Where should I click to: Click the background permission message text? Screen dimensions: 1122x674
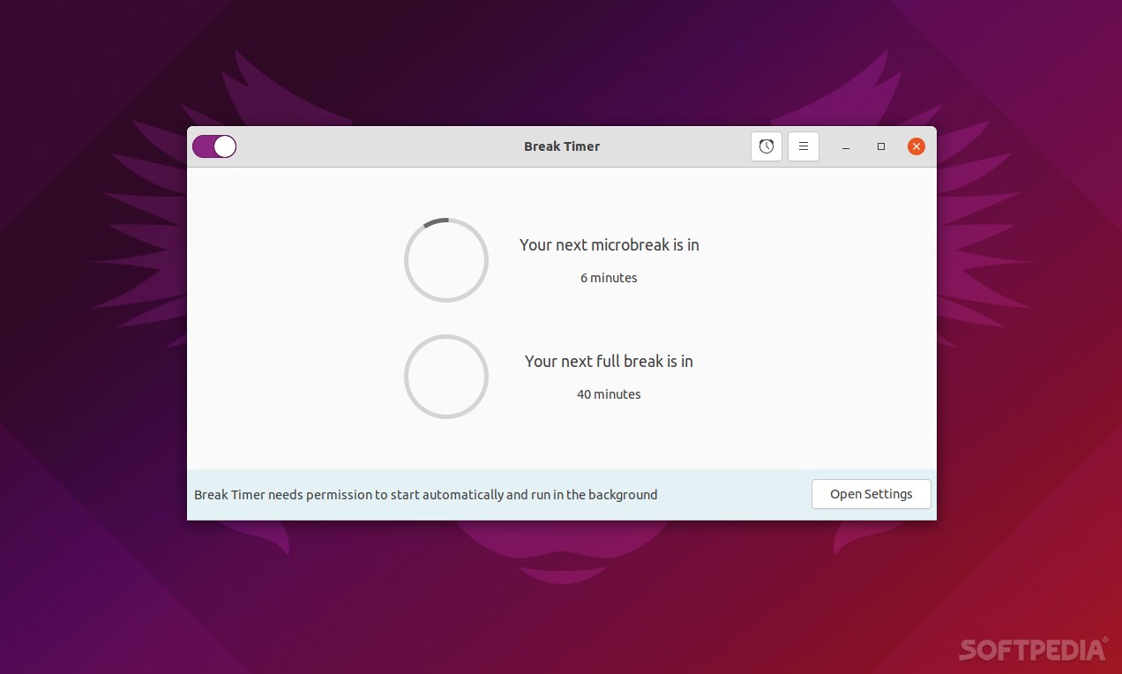[425, 494]
